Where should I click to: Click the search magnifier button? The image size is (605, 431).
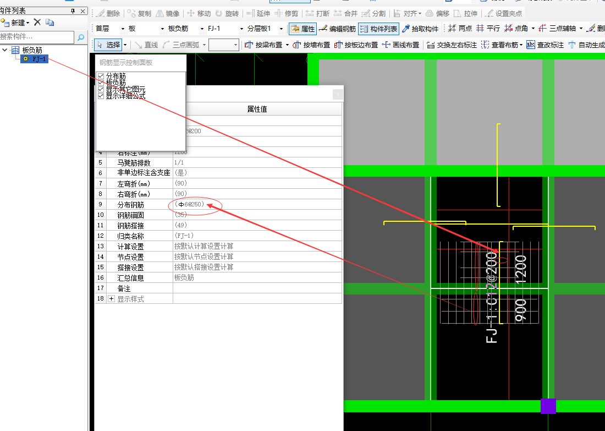[81, 37]
